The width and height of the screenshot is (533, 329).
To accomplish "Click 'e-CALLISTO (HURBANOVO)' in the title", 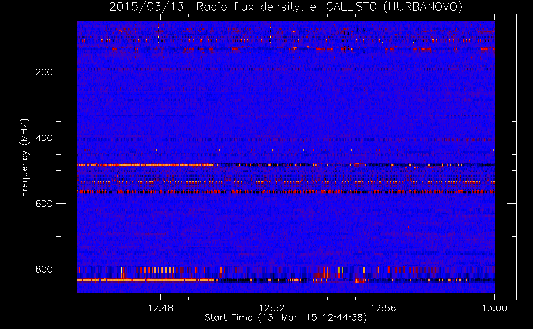I will (386, 7).
